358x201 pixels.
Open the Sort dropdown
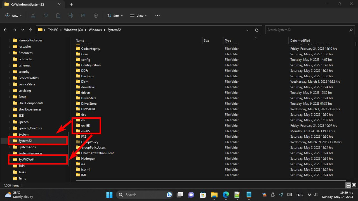pyautogui.click(x=115, y=16)
